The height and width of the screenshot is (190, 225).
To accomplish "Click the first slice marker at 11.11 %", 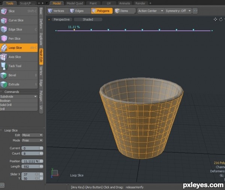I will pyautogui.click(x=74, y=30).
